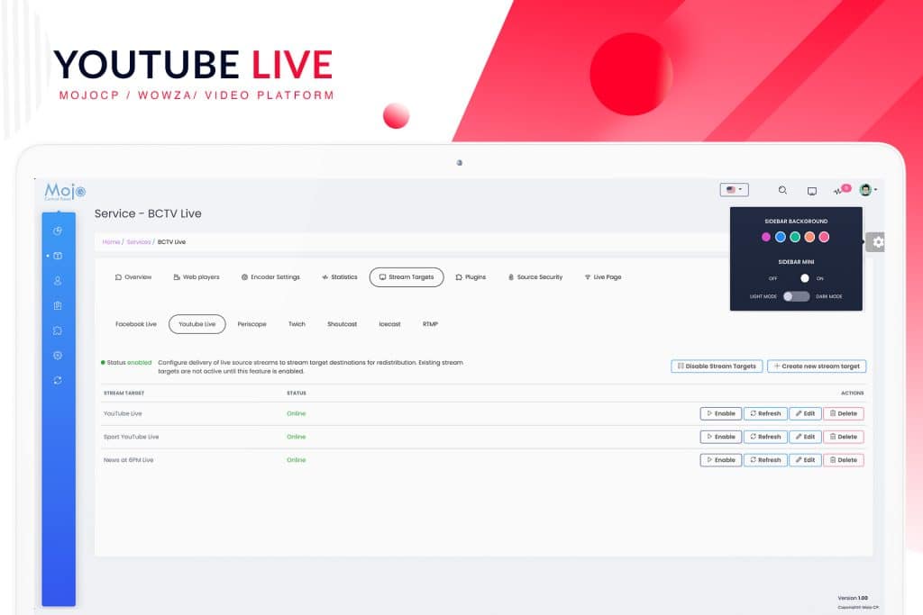Switch to the Overview tab

point(133,277)
